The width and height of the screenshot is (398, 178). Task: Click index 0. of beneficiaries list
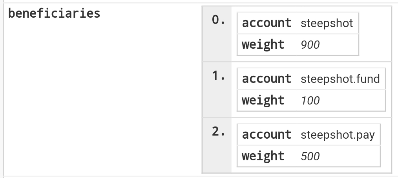click(x=218, y=20)
